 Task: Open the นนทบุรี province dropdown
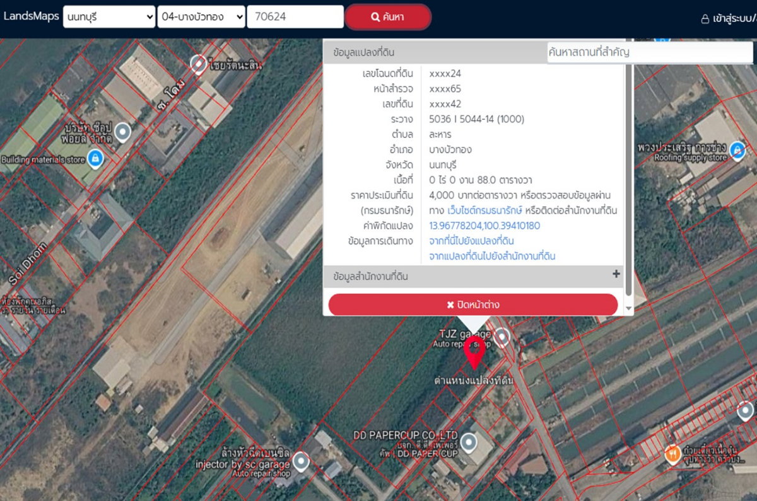pos(109,17)
